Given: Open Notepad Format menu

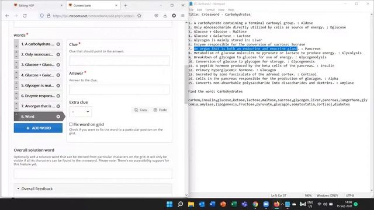Looking at the screenshot, I should coord(210,10).
